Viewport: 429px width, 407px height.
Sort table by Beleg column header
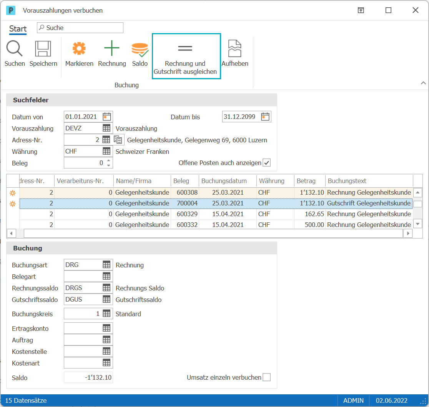click(x=185, y=181)
